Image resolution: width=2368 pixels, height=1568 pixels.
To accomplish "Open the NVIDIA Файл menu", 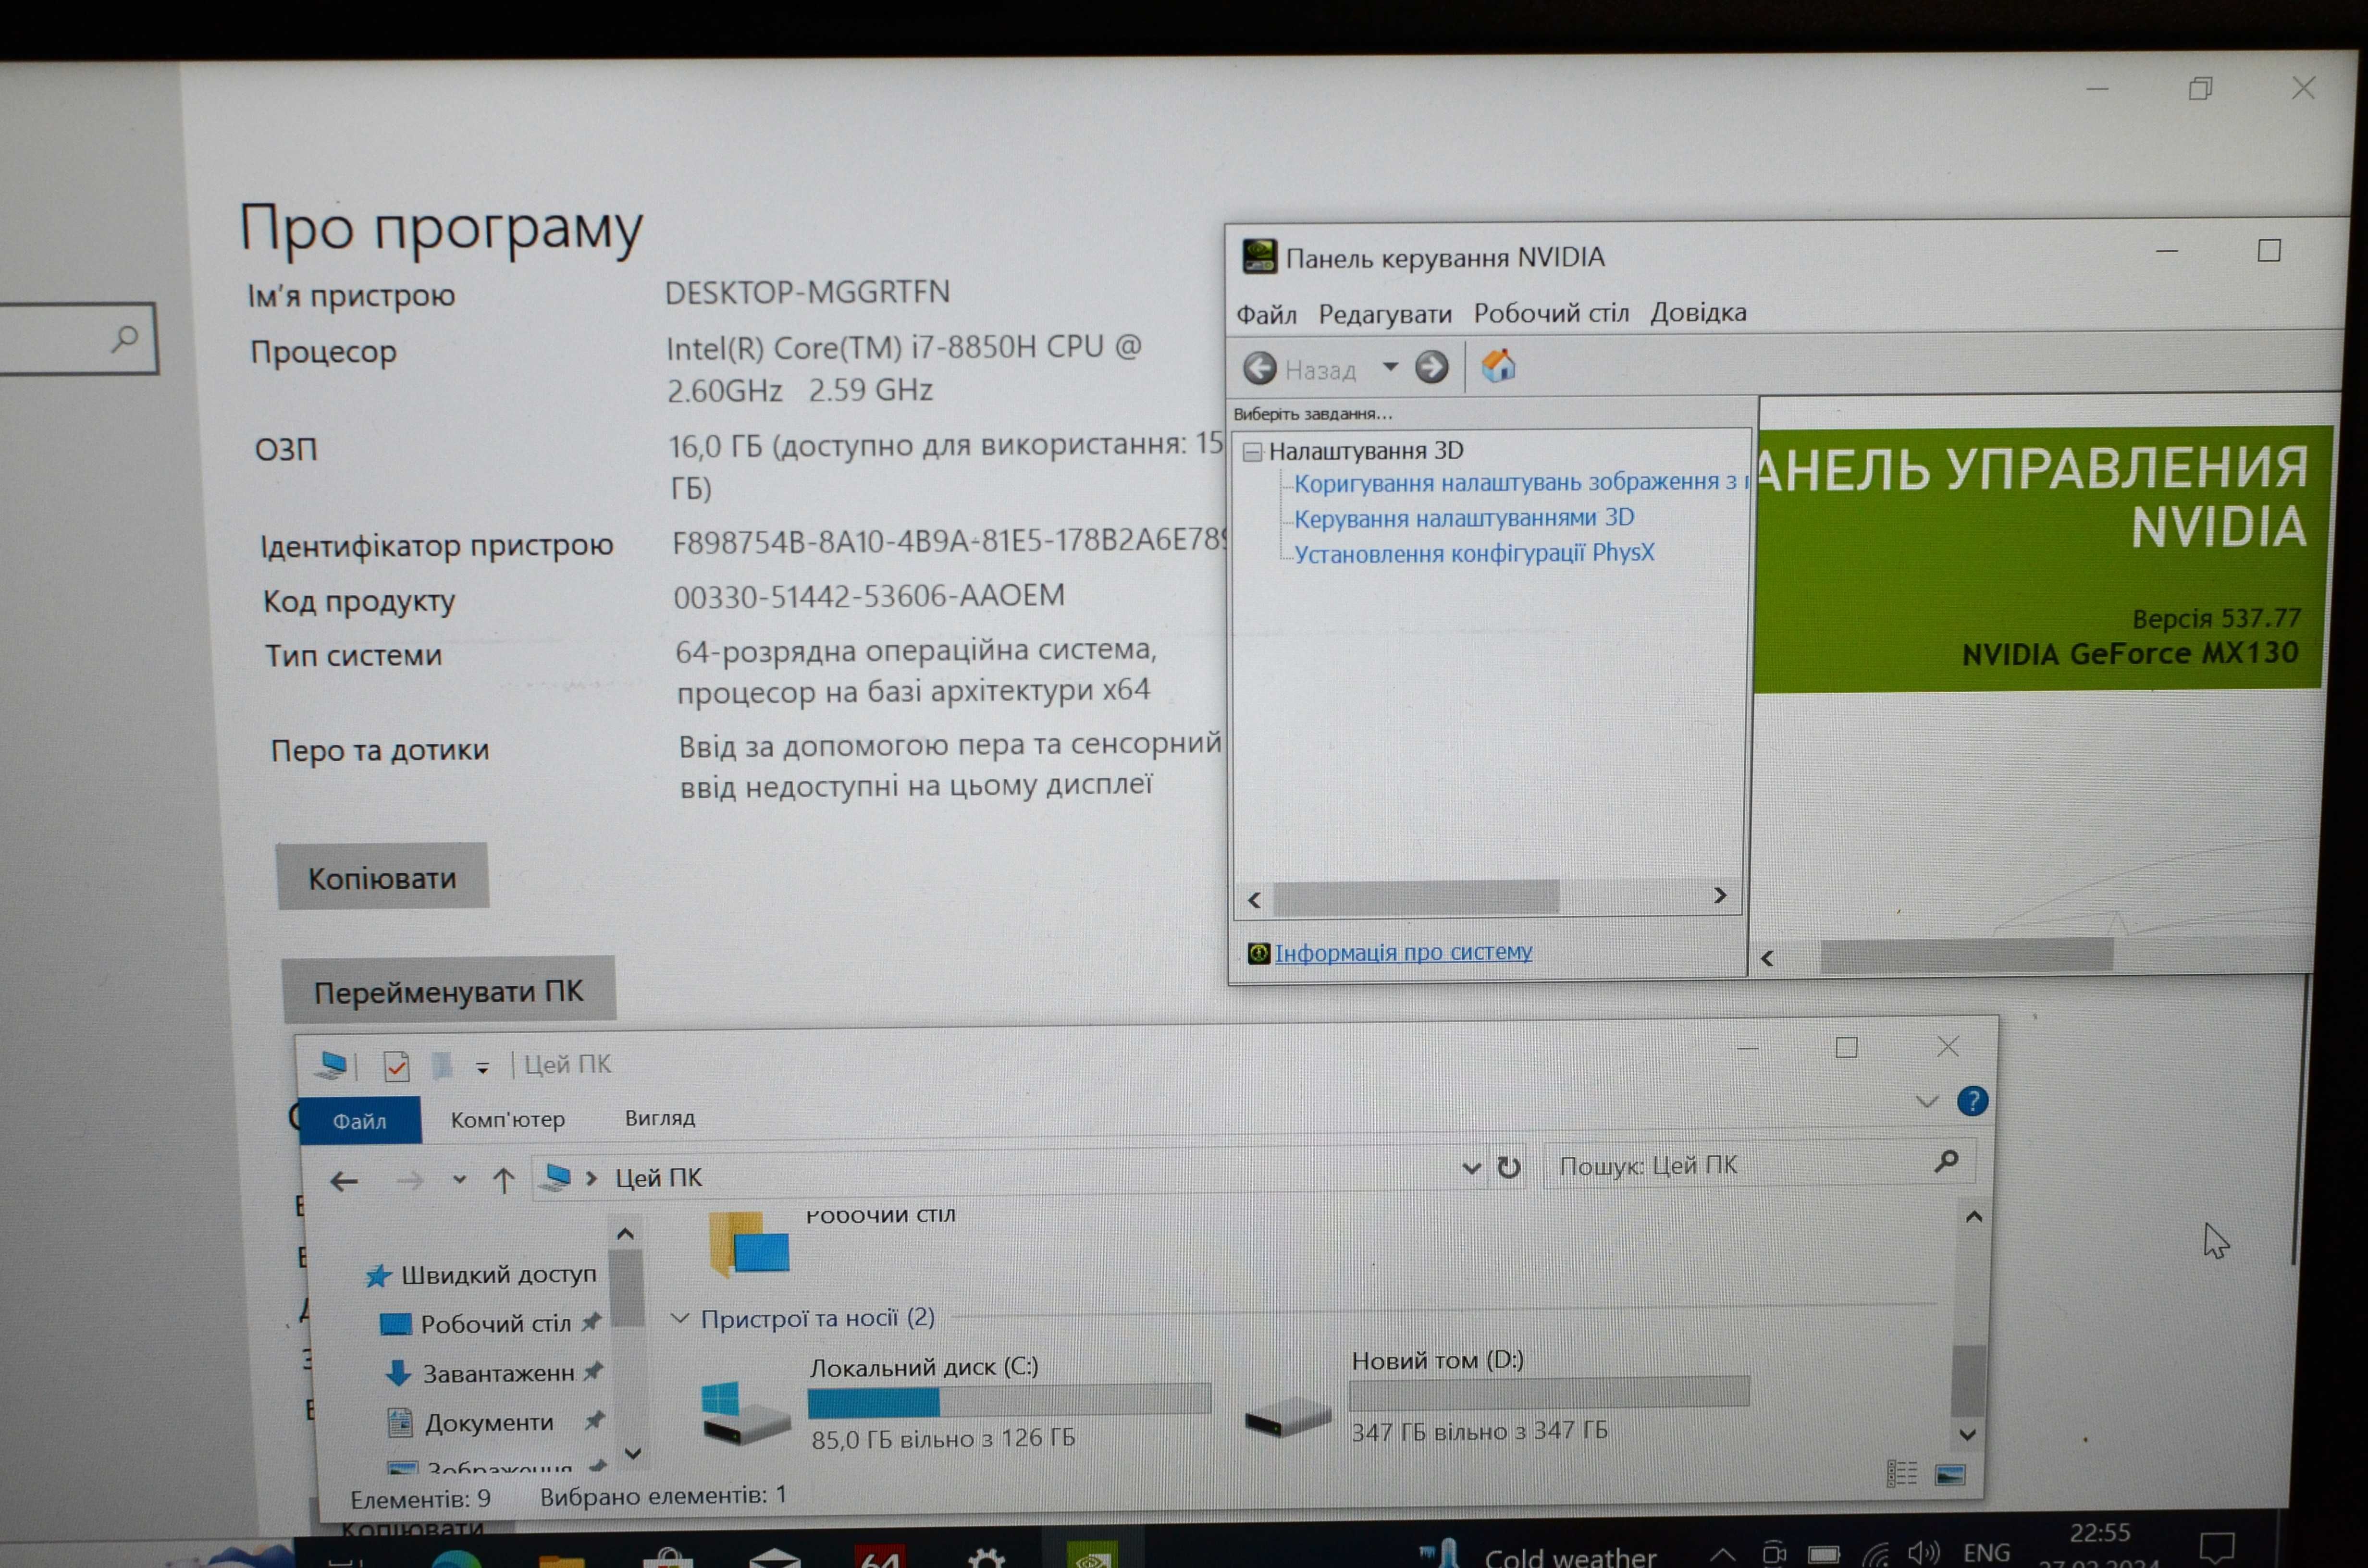I will point(1266,315).
